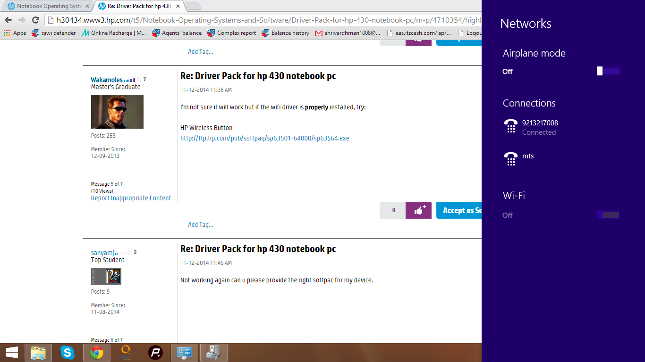645x362 pixels.
Task: Open the black P-logo app on taskbar
Action: coord(155,353)
